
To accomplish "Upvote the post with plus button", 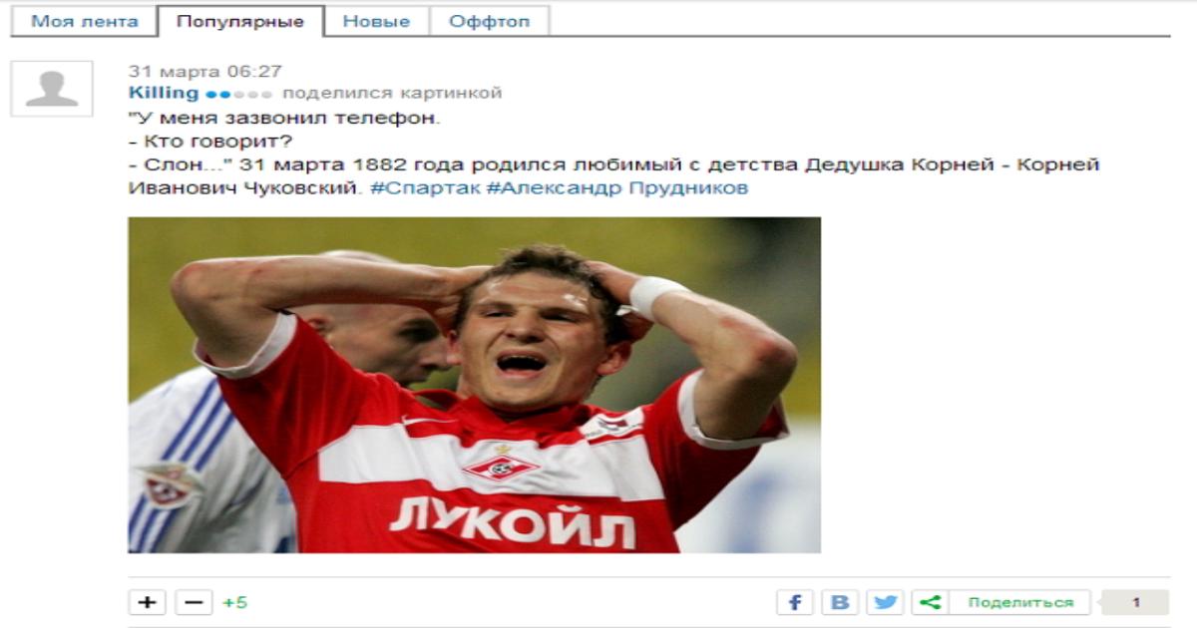I will tap(147, 602).
